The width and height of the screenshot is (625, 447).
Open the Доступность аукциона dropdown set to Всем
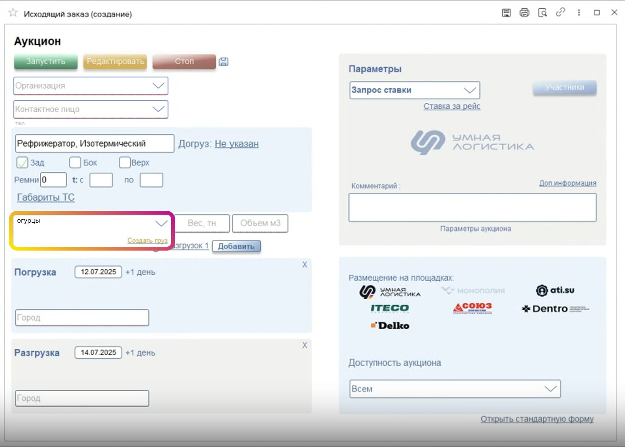coord(550,389)
